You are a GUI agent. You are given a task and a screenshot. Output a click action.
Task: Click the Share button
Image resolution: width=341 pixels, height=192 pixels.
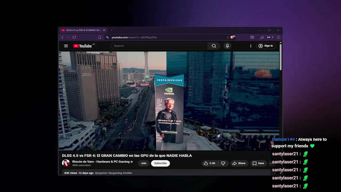click(x=239, y=163)
